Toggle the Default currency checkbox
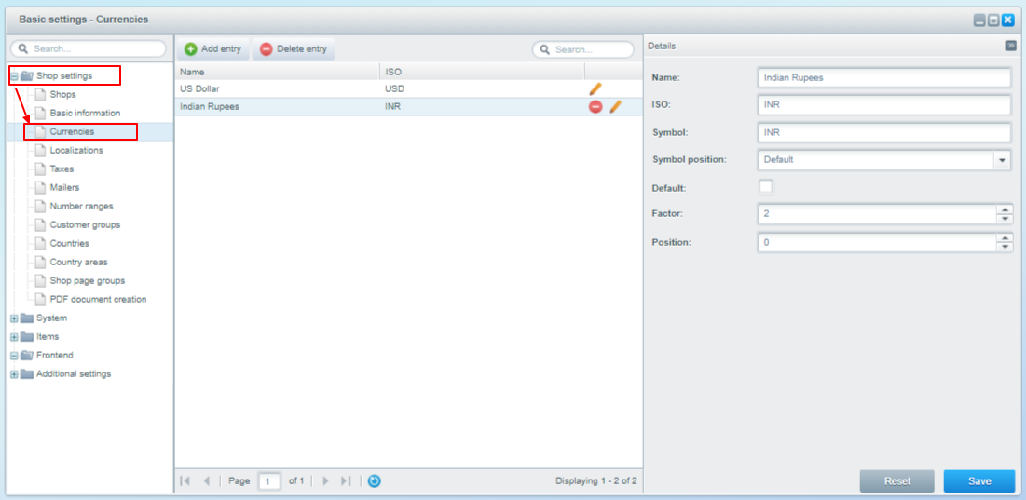This screenshot has width=1026, height=500. (766, 187)
